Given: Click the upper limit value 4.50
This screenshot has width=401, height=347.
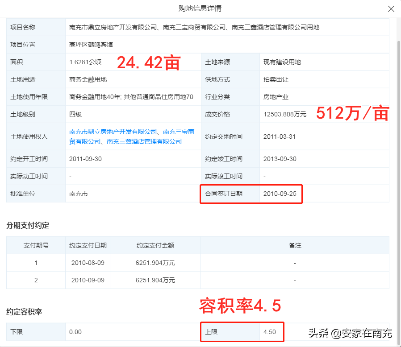Looking at the screenshot, I should [270, 332].
